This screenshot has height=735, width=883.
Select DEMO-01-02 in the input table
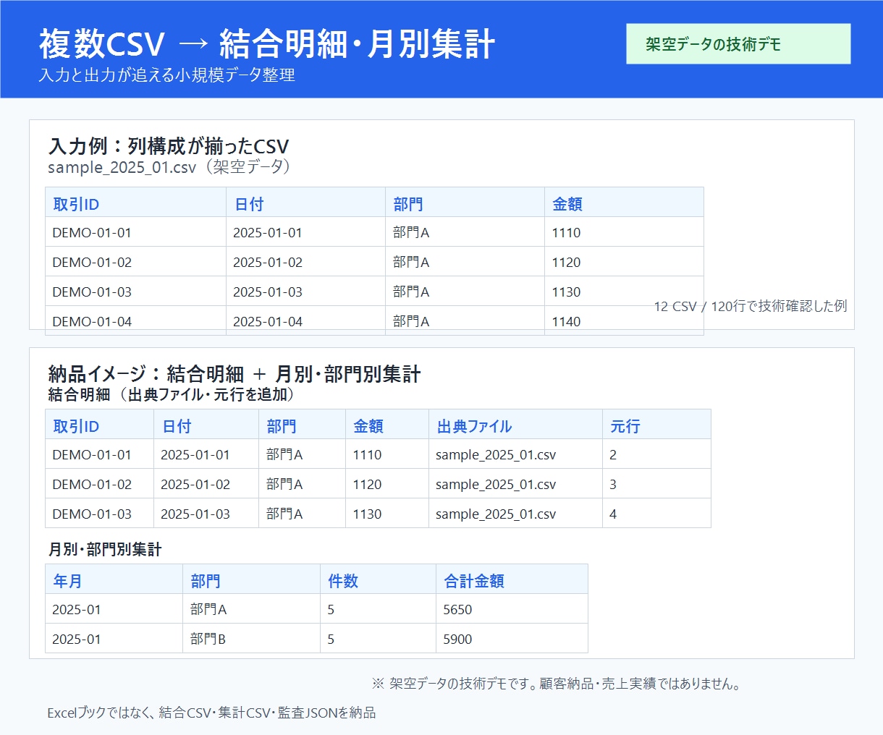(x=92, y=263)
